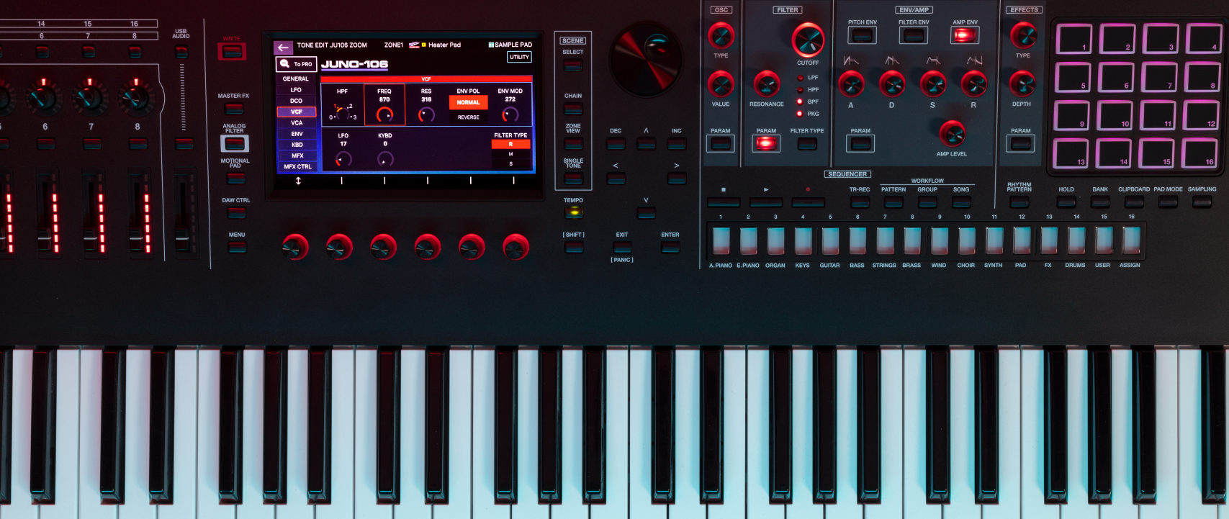
Task: Open the MFX CTRL tab
Action: tap(296, 167)
